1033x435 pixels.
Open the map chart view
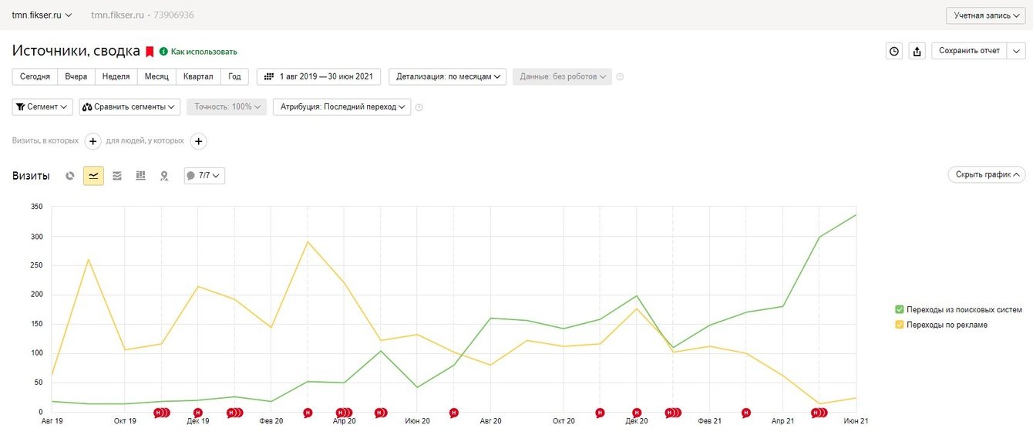coord(164,176)
